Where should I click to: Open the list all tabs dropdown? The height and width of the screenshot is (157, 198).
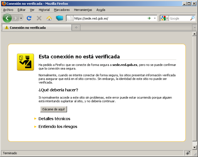click(195, 28)
